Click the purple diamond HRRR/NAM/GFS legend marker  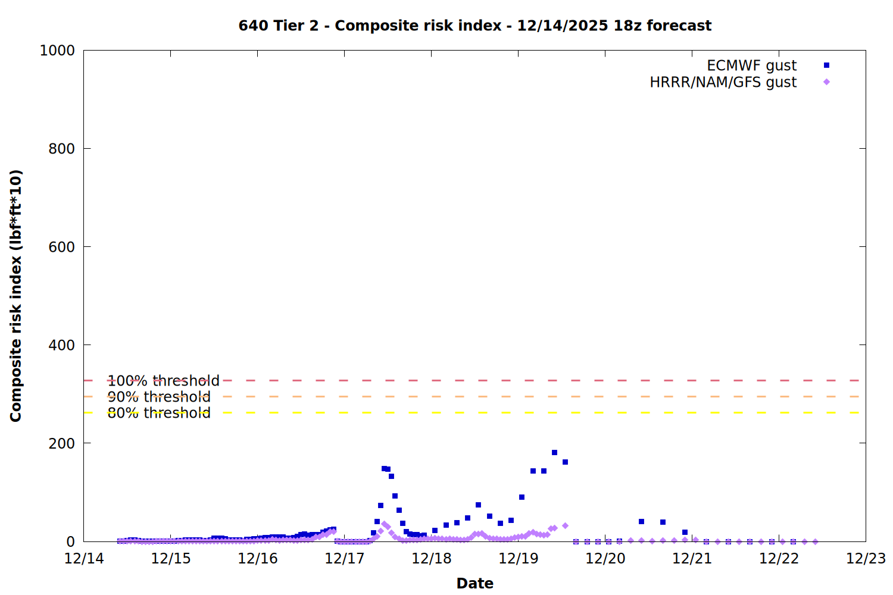pos(826,82)
